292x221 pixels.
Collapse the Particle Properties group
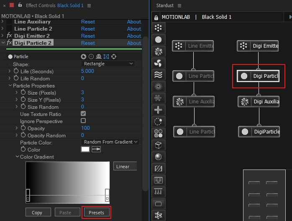pyautogui.click(x=10, y=85)
